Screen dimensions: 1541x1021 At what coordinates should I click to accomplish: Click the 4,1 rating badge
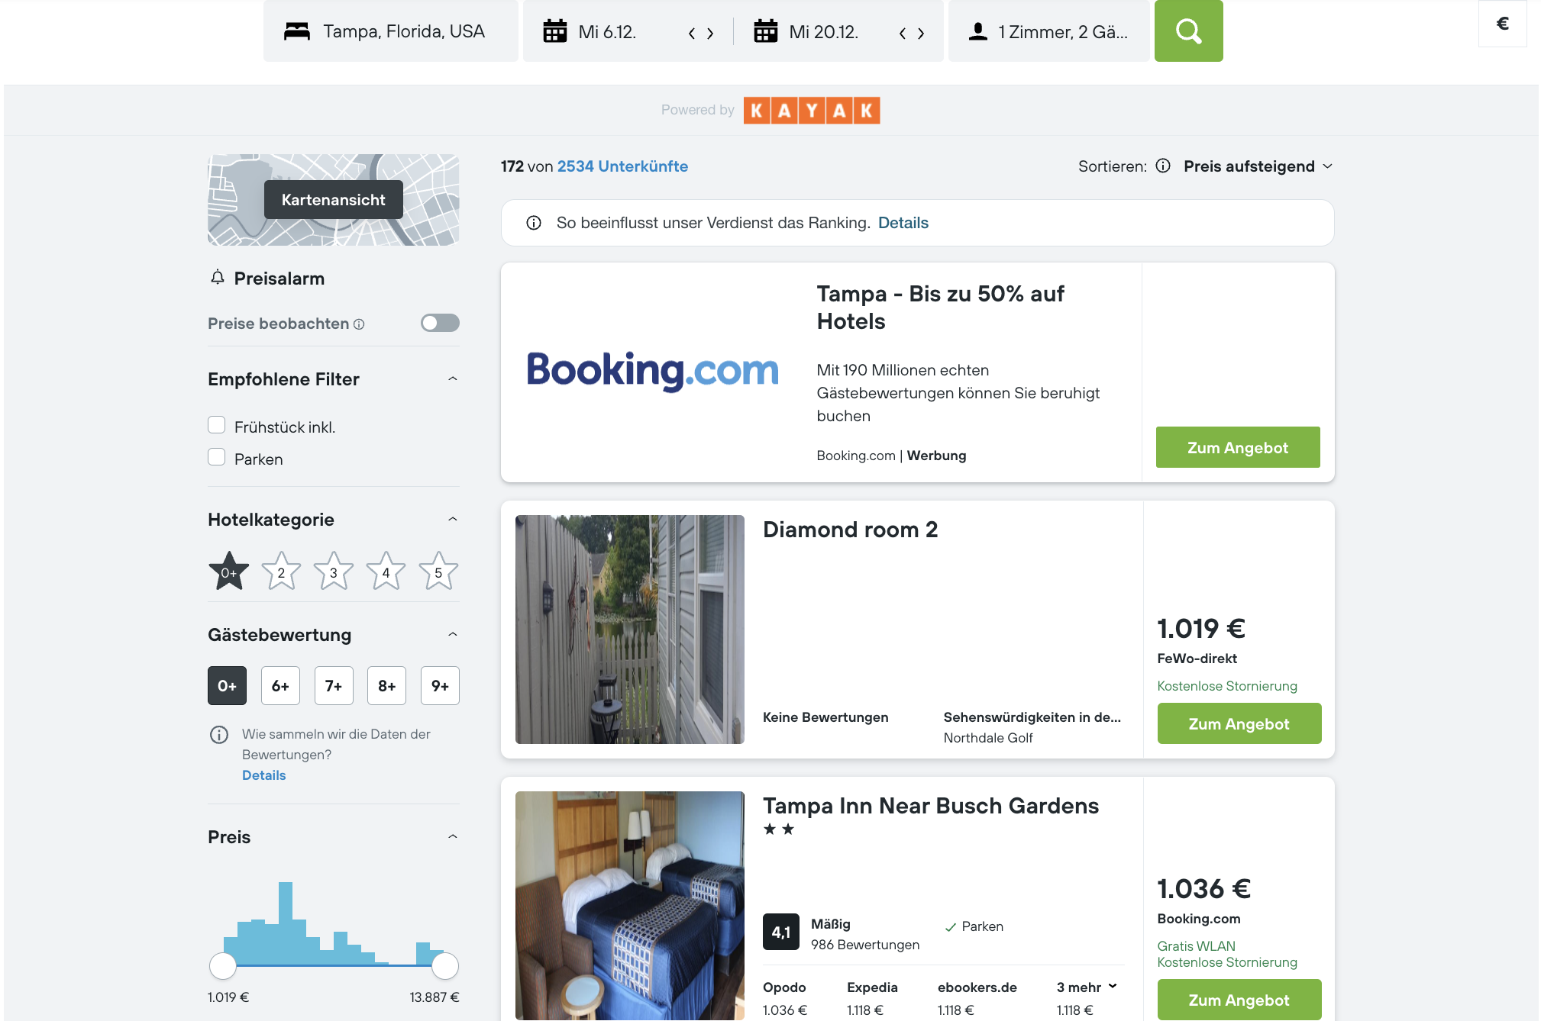click(x=781, y=932)
